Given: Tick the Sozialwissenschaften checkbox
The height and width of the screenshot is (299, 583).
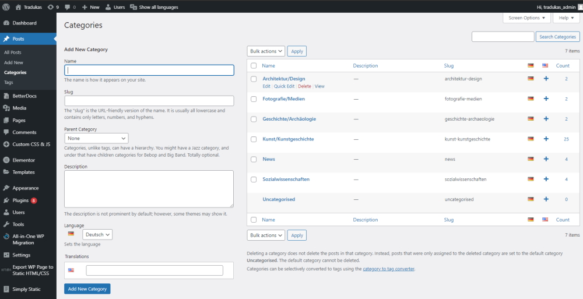Looking at the screenshot, I should 254,180.
